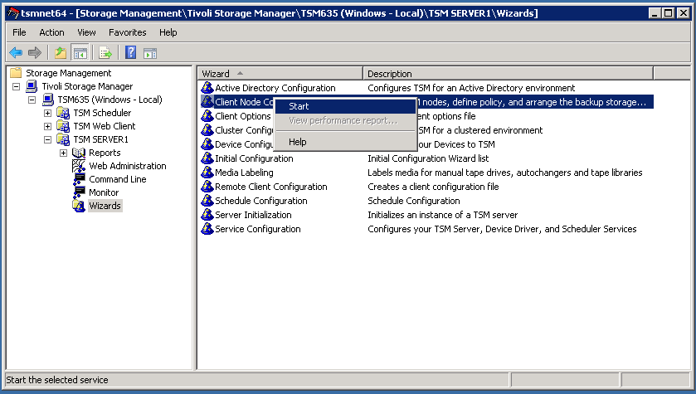Click the Tivoli Storage Manager computer icon
This screenshot has height=394, width=696.
32,86
